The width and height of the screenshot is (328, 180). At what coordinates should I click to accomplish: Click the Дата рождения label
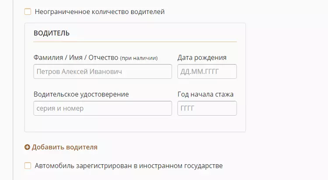point(202,58)
